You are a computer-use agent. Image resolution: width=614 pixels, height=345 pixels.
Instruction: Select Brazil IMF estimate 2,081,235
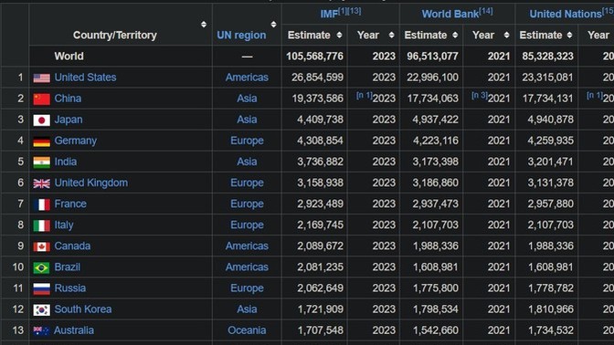point(320,267)
